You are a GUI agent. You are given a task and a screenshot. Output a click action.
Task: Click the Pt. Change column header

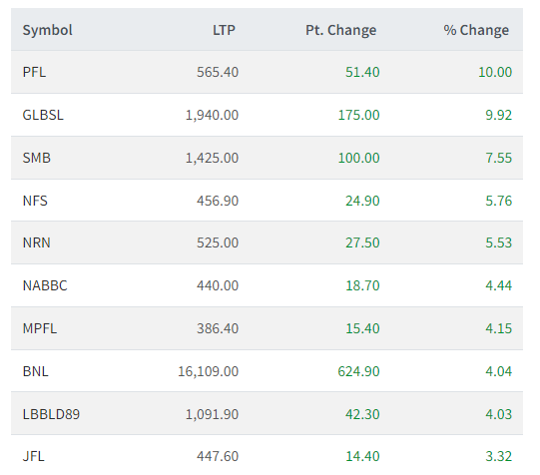[x=340, y=30]
